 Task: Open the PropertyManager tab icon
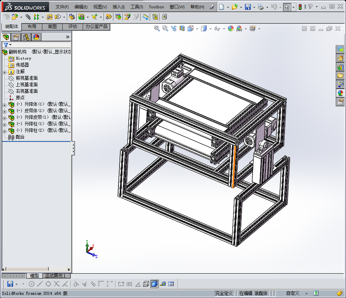tap(16, 37)
